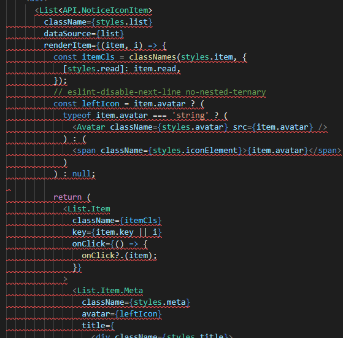The height and width of the screenshot is (338, 343).
Task: Click styles.meta in className attribute
Action: 160,302
